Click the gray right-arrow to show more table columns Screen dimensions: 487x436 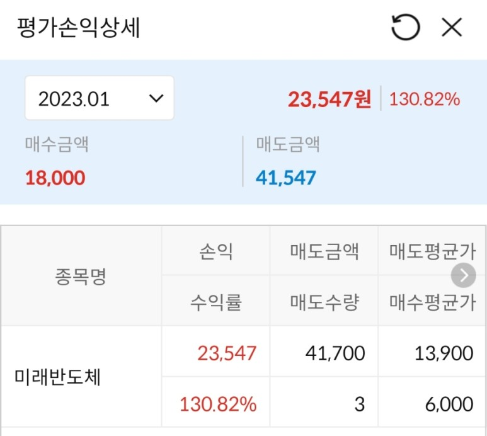(464, 275)
